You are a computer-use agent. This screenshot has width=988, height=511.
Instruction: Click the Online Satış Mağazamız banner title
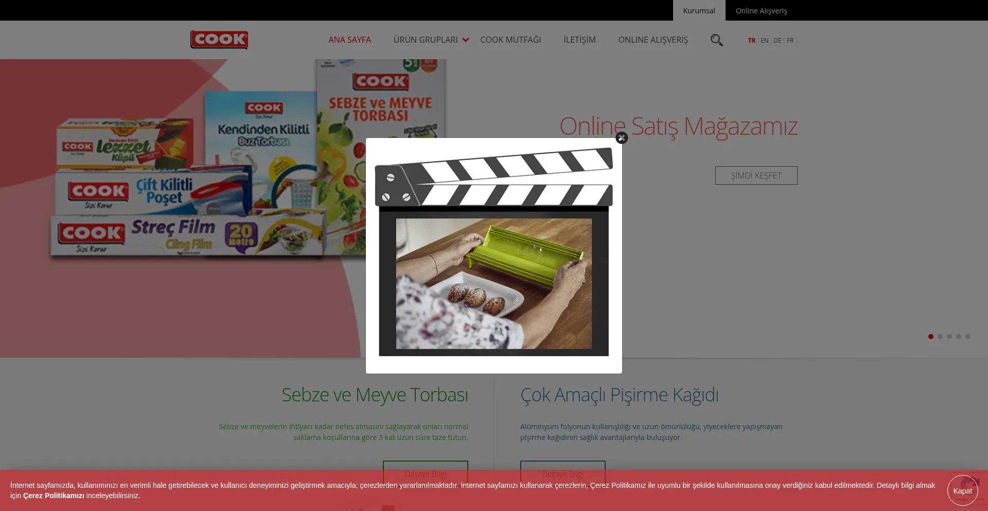click(x=678, y=126)
